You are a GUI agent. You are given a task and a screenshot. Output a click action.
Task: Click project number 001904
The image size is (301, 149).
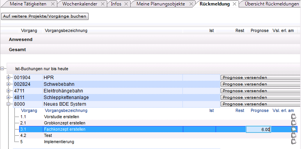point(22,78)
